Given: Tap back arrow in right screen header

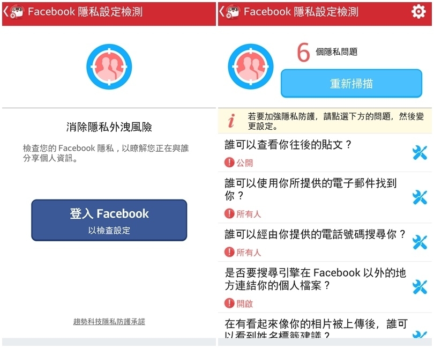Looking at the screenshot, I should click(x=222, y=12).
